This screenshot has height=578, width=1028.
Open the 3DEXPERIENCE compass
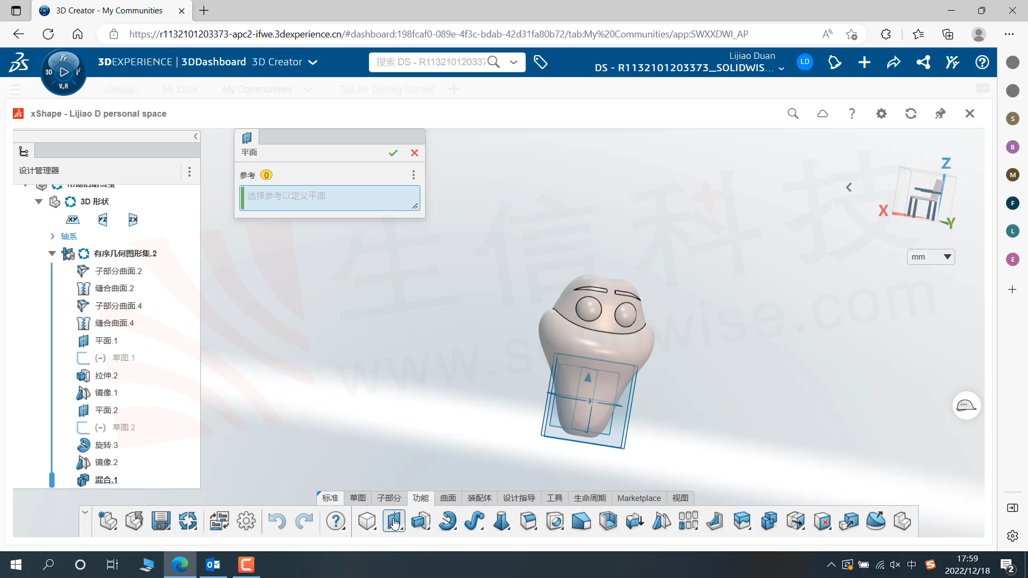[63, 72]
